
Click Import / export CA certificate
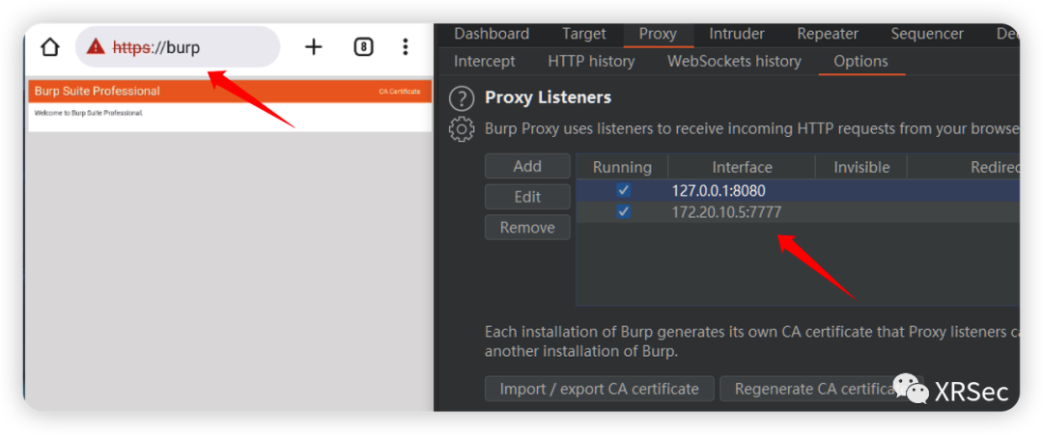click(x=599, y=389)
